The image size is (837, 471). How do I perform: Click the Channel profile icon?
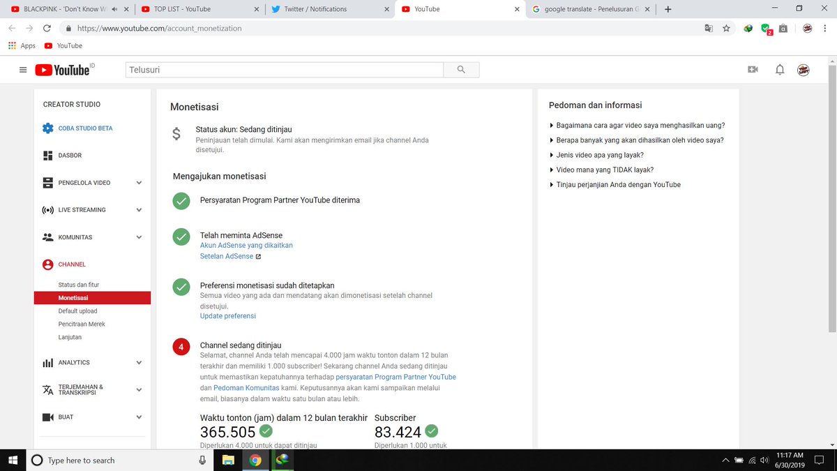click(x=47, y=264)
